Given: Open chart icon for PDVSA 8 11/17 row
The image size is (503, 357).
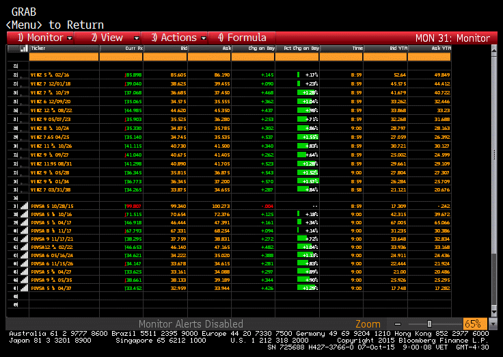Looking at the screenshot, I should click(24, 230).
